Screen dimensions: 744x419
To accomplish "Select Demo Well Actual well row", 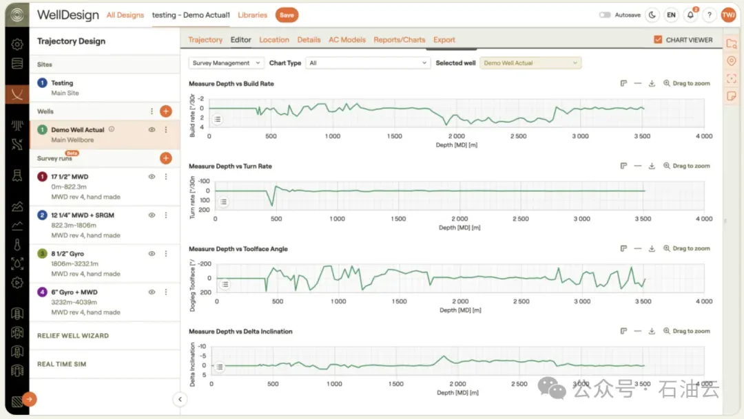I will 105,135.
